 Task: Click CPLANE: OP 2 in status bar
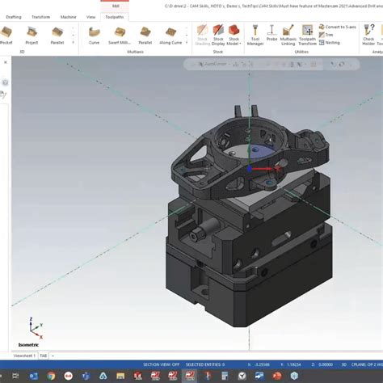[367, 364]
